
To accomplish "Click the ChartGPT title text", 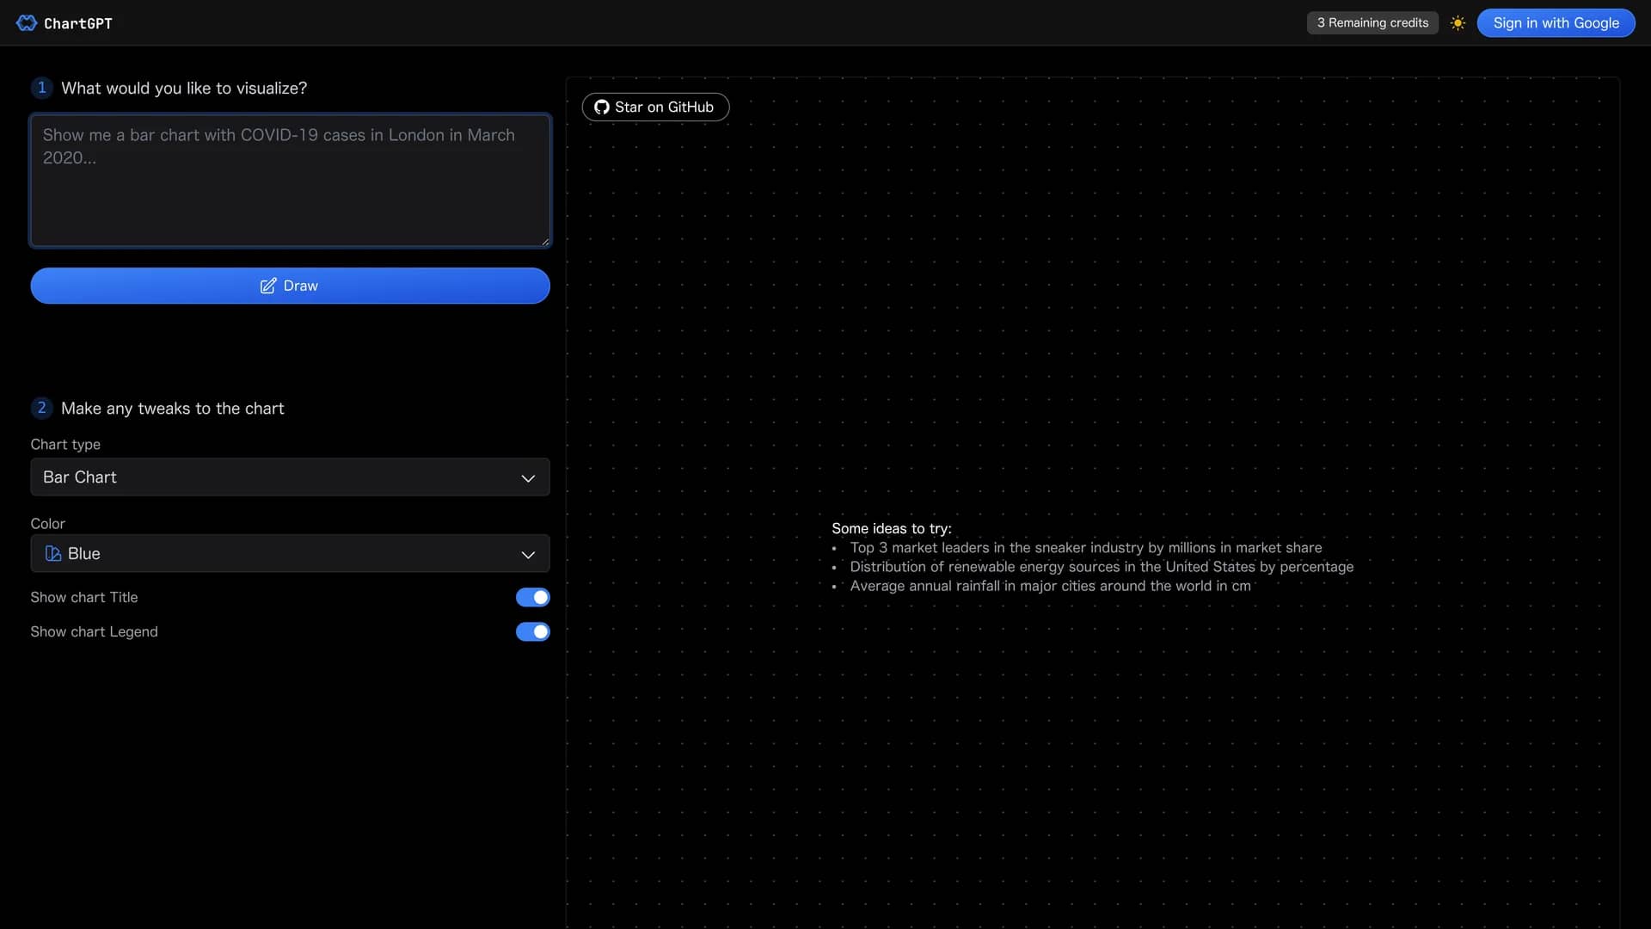I will [78, 23].
